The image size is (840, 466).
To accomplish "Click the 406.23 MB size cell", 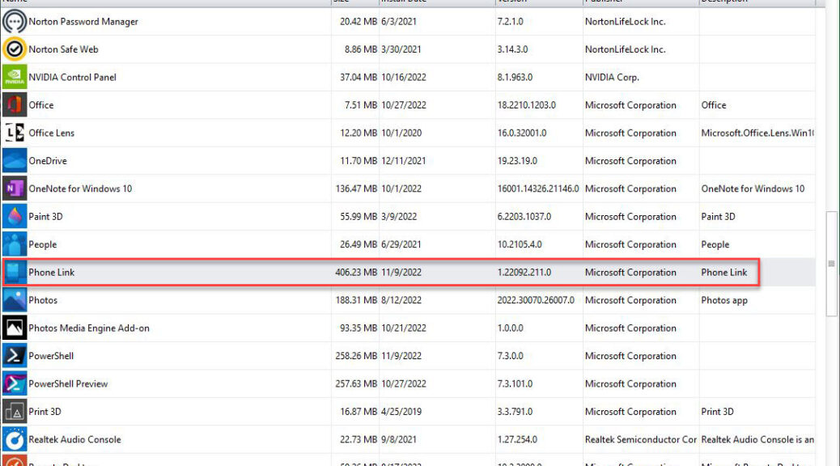I will (356, 272).
